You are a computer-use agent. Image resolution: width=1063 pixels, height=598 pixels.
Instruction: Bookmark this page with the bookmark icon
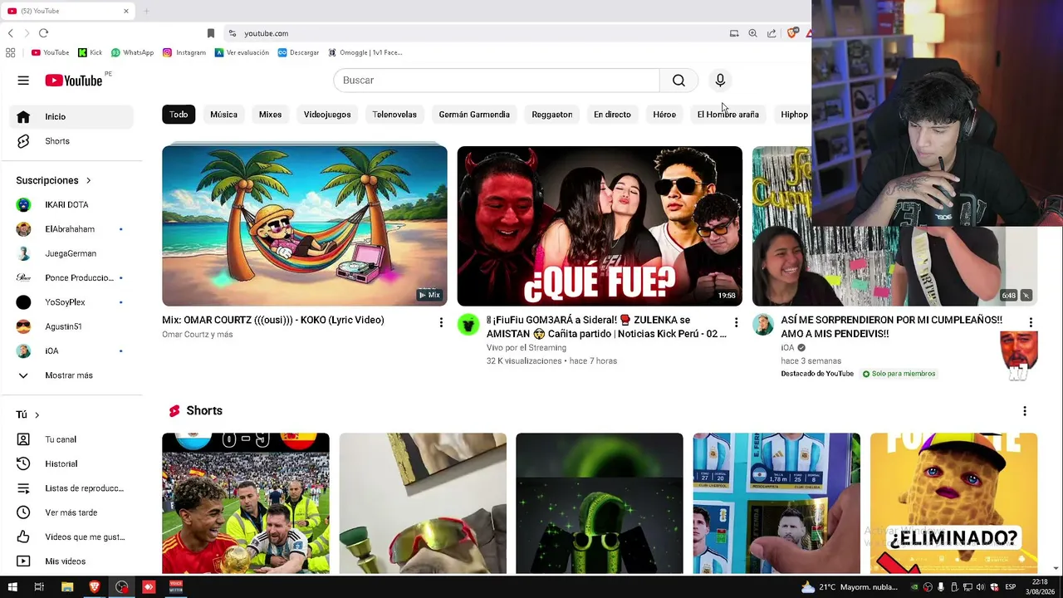pyautogui.click(x=211, y=33)
